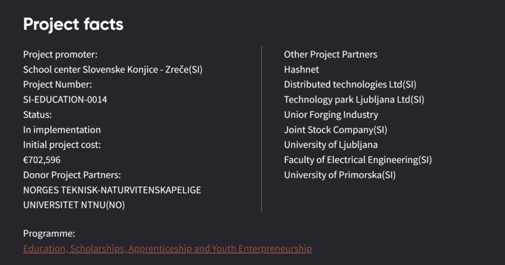Click the SI-EDUCATION-0014 project number
Image resolution: width=505 pixels, height=265 pixels.
pos(65,99)
